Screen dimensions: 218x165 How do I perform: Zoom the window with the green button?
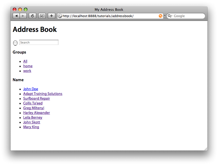point(25,9)
